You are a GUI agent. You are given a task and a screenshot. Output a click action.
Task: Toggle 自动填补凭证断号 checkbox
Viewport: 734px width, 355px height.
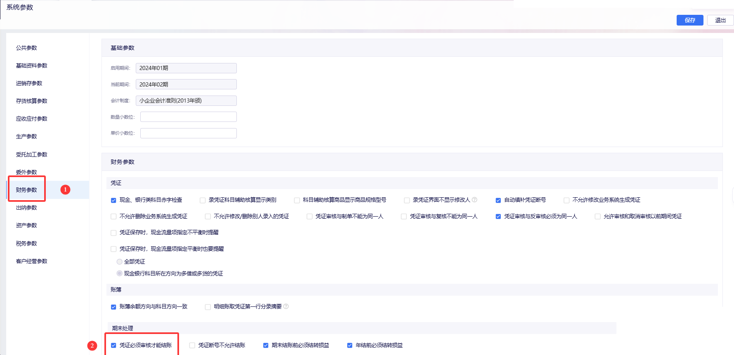[x=498, y=200]
